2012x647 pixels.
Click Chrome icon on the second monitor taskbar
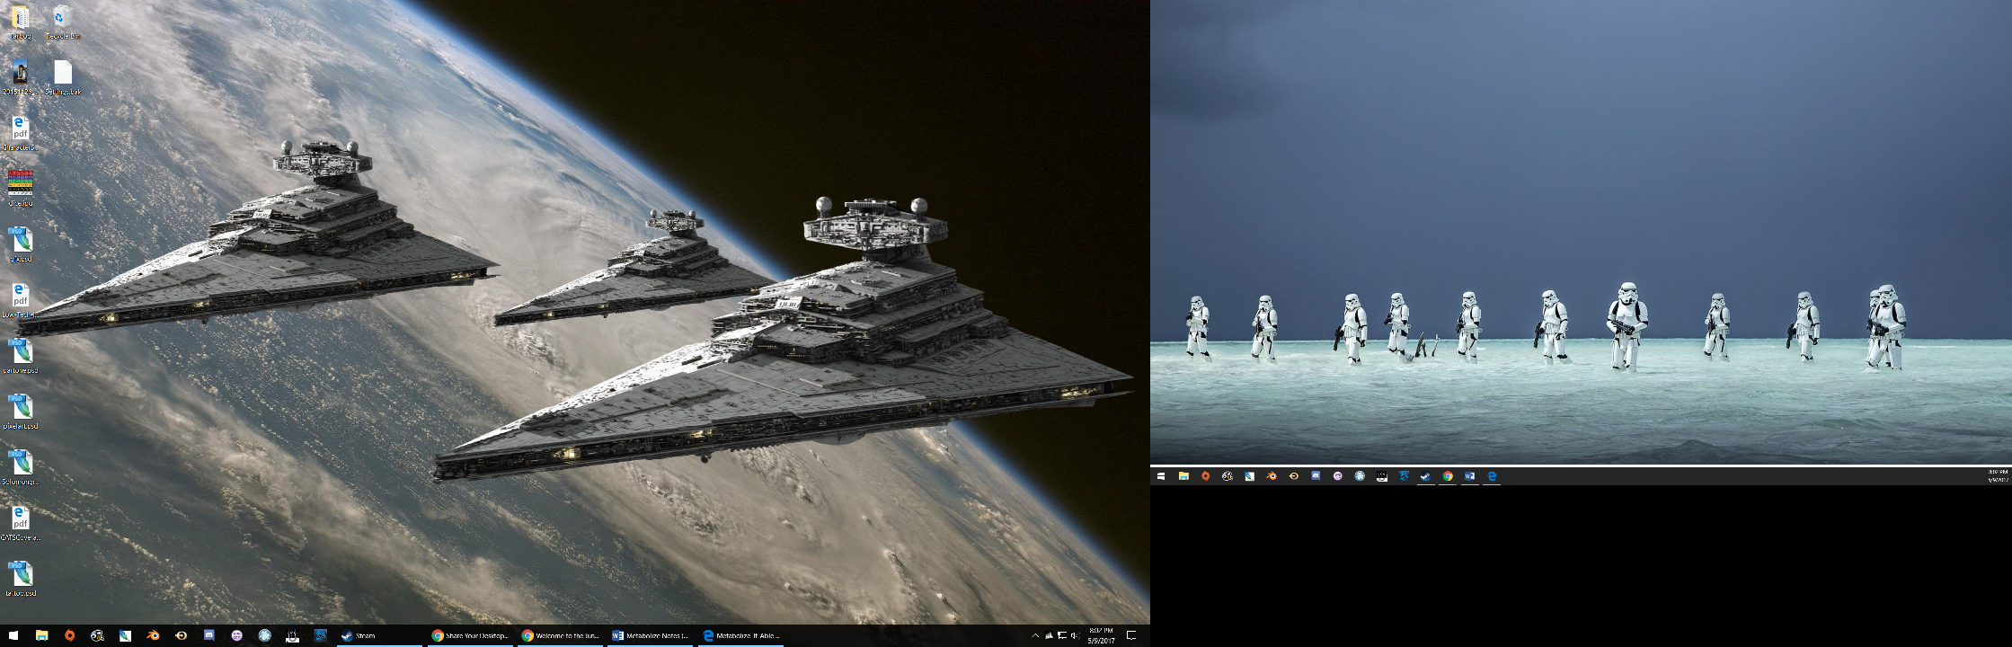click(1448, 476)
